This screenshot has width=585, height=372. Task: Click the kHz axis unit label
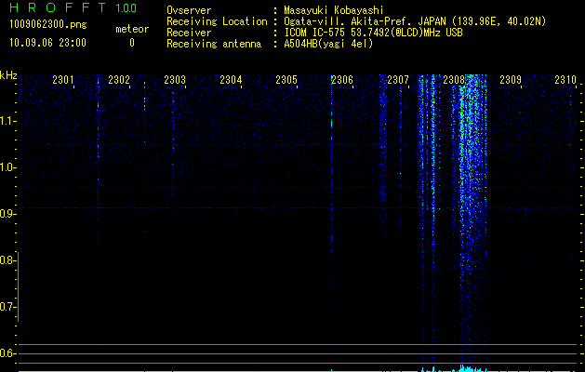pos(8,75)
